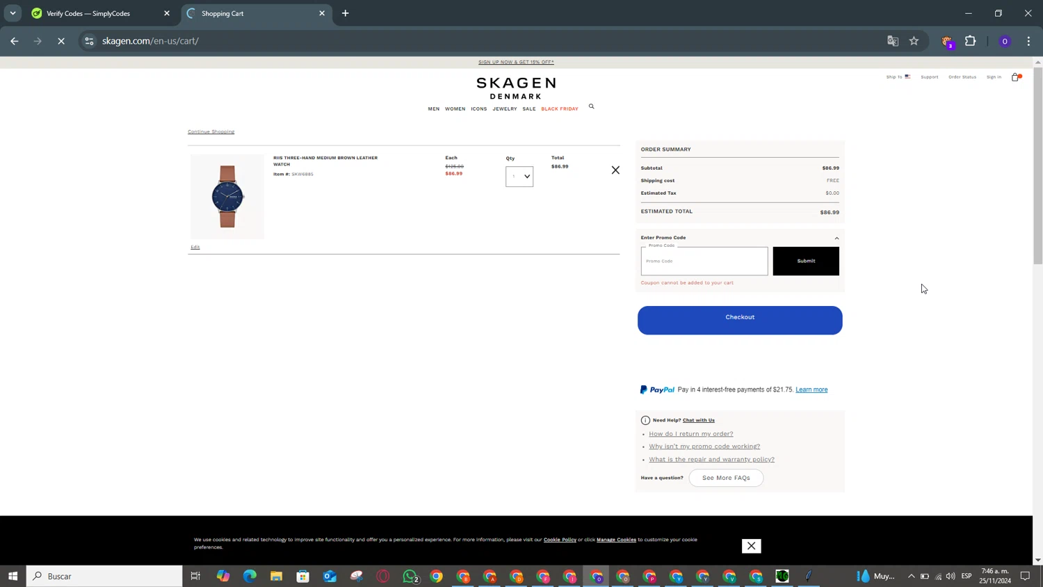Open the Windows Start menu
Image resolution: width=1043 pixels, height=587 pixels.
13,576
